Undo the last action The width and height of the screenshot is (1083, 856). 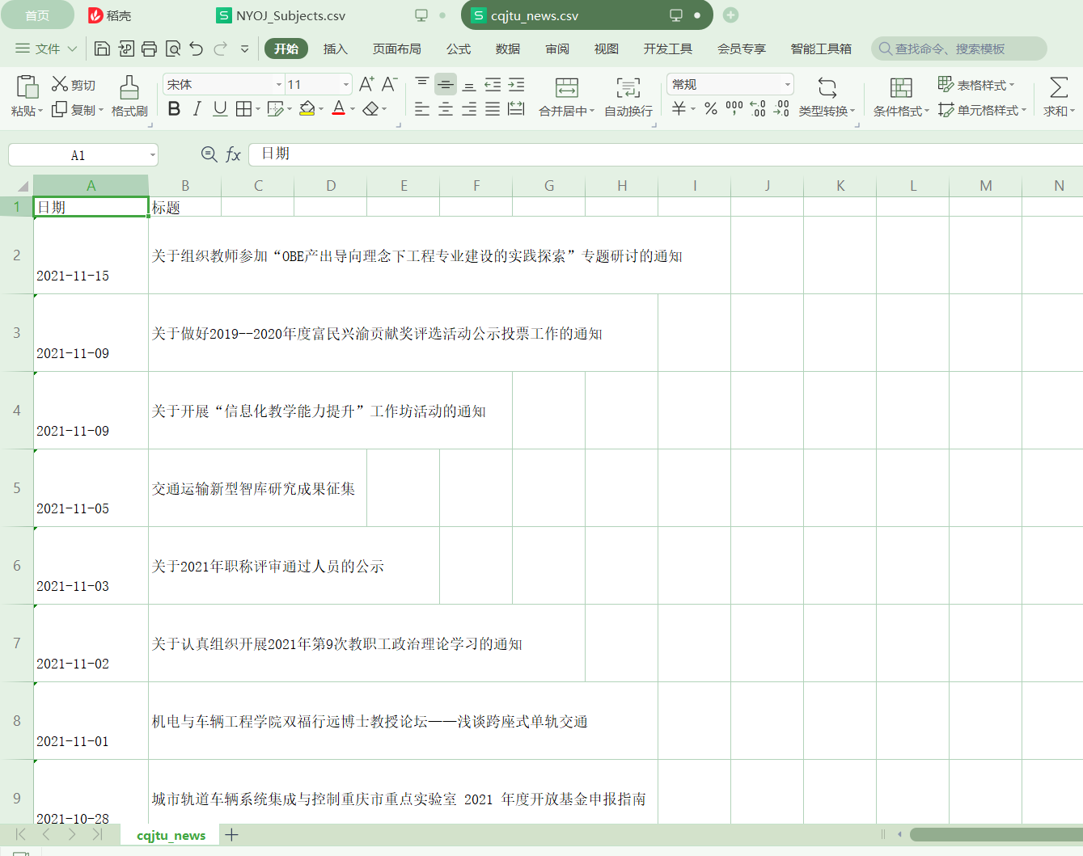196,48
